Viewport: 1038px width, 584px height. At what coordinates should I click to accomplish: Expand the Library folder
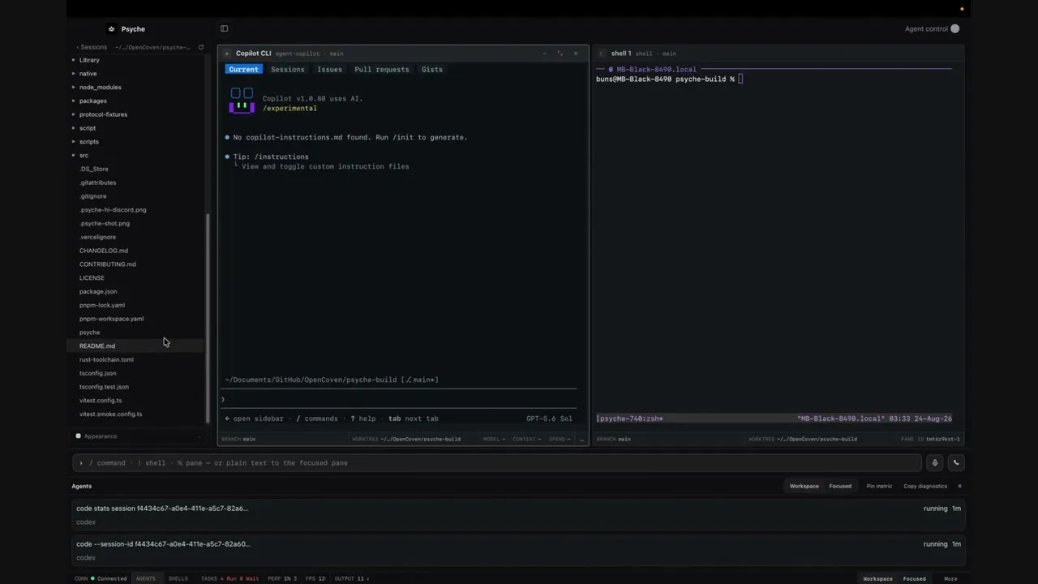[x=74, y=60]
